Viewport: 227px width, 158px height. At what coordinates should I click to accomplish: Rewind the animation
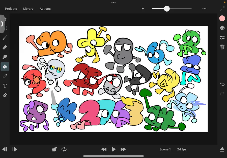104,149
